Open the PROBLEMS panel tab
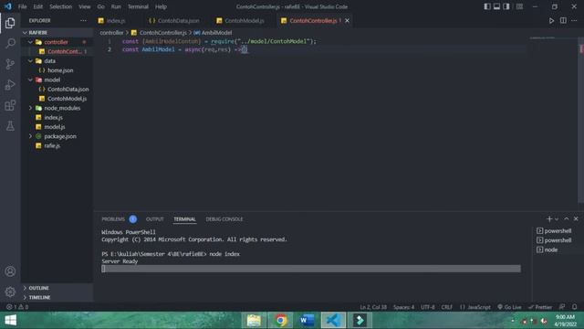584x329 pixels. 113,219
